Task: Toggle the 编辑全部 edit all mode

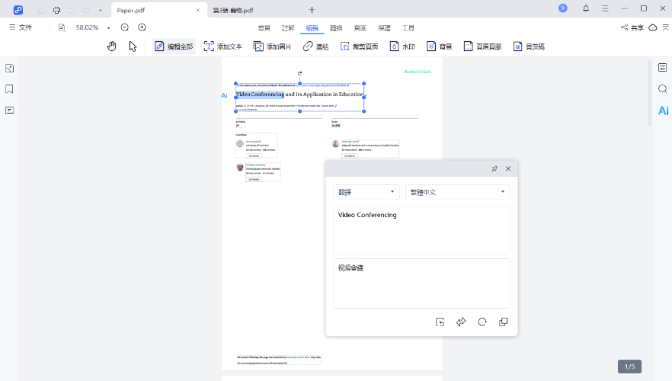Action: coord(174,46)
